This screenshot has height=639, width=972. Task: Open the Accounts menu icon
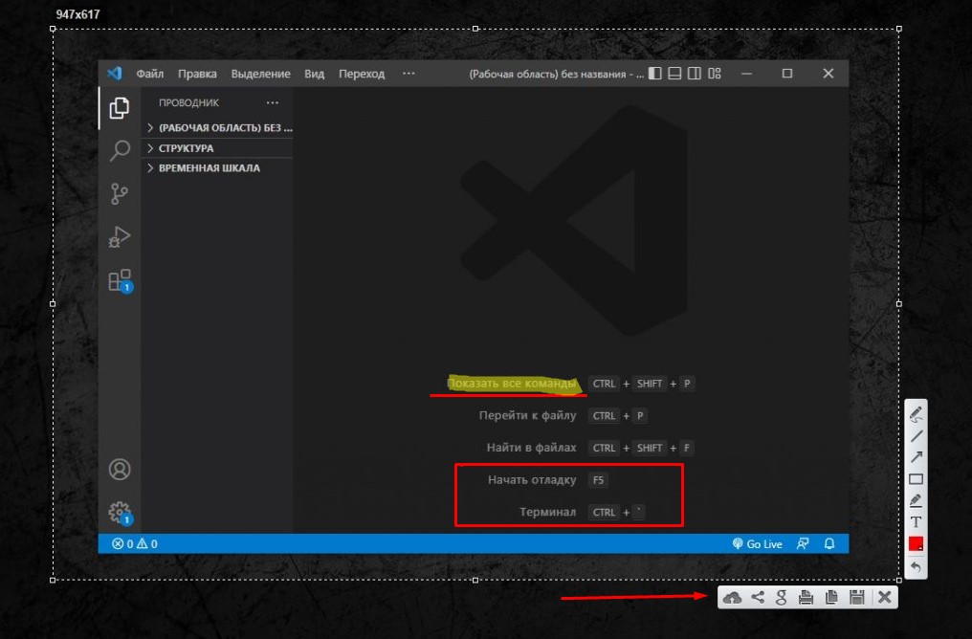(120, 469)
